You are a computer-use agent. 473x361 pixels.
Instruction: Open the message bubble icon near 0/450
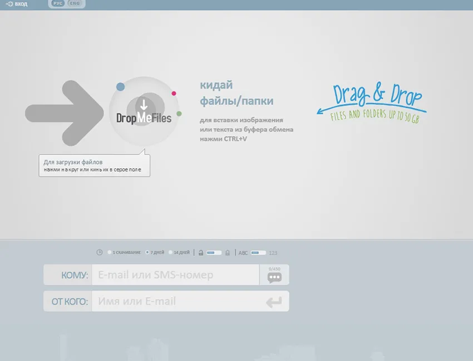(274, 277)
